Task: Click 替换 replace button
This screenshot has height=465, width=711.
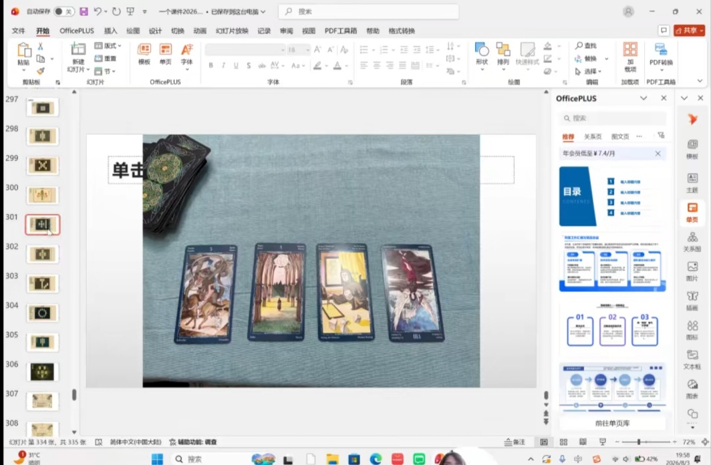Action: coord(586,59)
